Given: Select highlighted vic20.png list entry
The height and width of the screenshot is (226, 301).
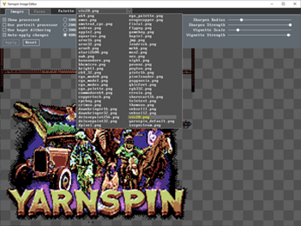Looking at the screenshot, I should click(152, 117).
